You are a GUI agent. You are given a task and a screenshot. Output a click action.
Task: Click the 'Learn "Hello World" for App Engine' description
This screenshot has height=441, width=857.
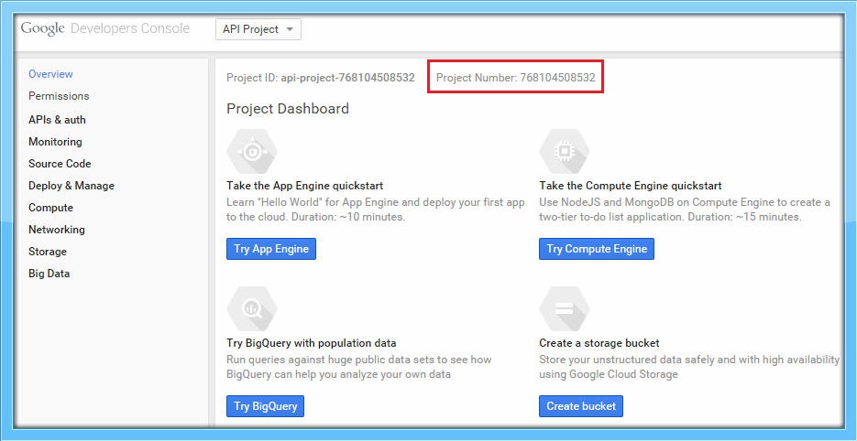tap(376, 210)
